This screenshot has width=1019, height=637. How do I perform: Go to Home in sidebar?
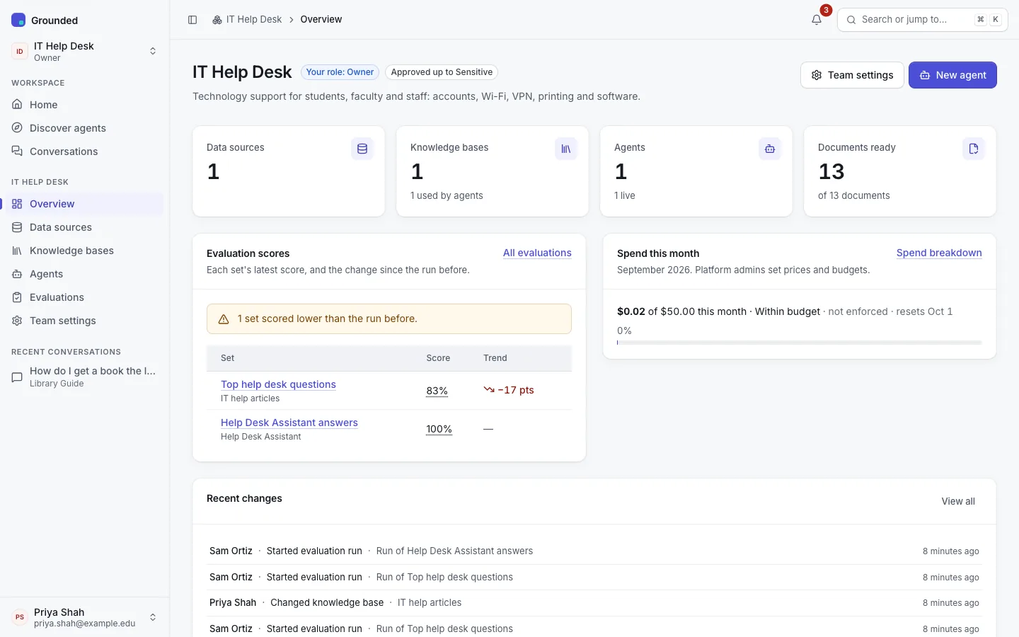click(84, 104)
